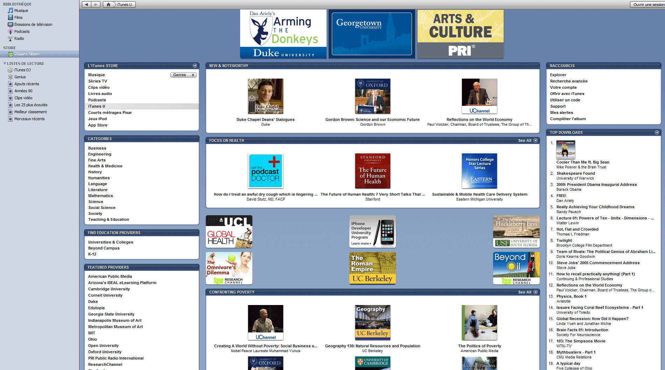Image resolution: width=665 pixels, height=370 pixels.
Task: Select App Store in store menu
Action: coord(98,125)
